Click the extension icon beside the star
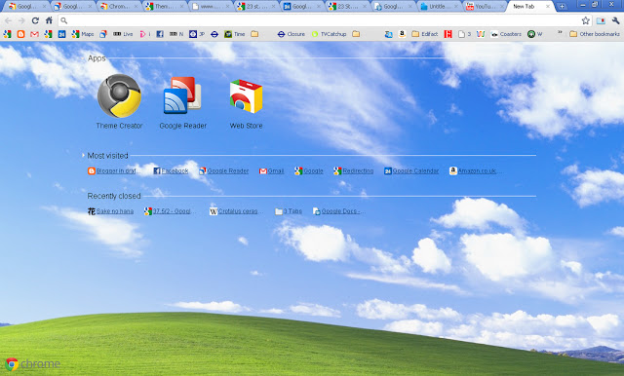Screen dimensions: 624x376 [601, 20]
